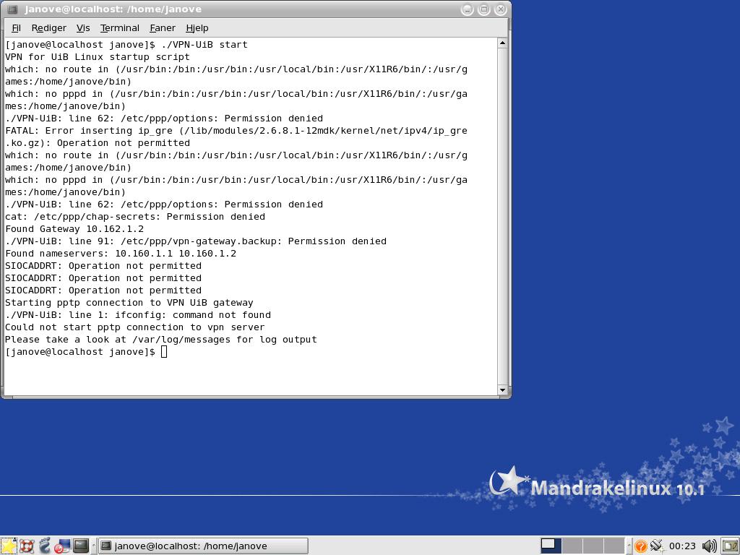Click the orange question mark tray icon
The image size is (740, 555).
640,546
